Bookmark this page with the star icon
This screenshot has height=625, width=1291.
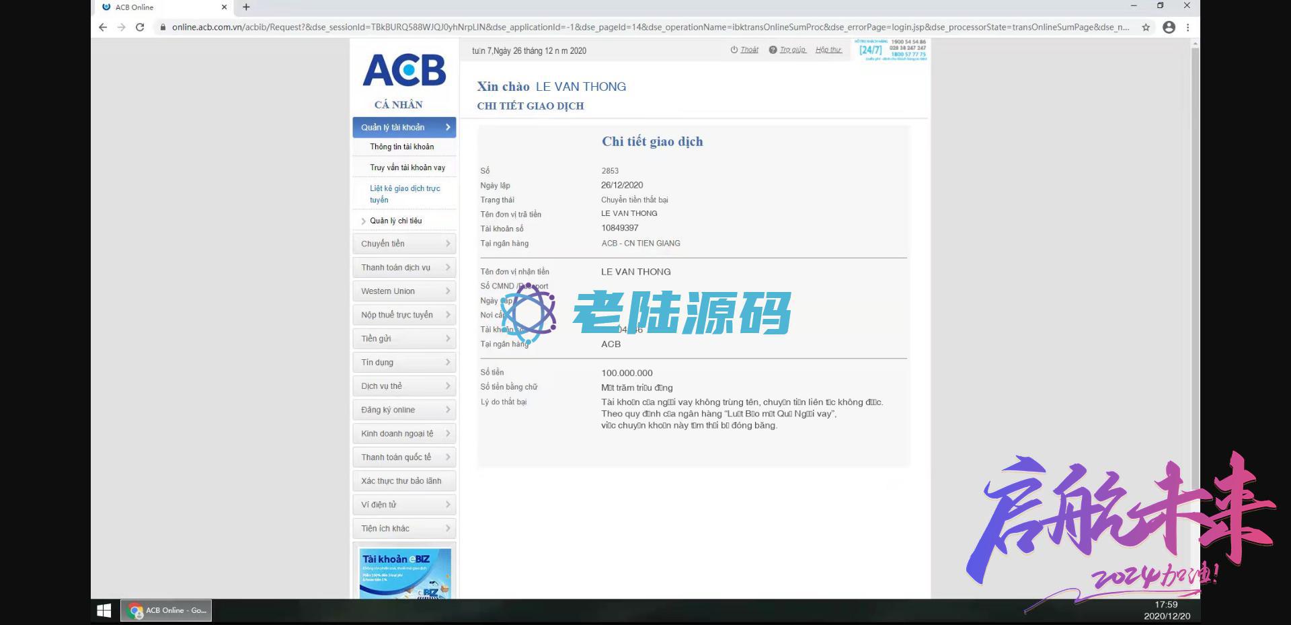pos(1146,27)
